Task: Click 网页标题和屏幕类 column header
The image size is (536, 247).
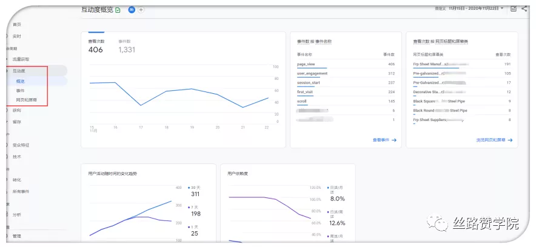Action: coord(428,54)
